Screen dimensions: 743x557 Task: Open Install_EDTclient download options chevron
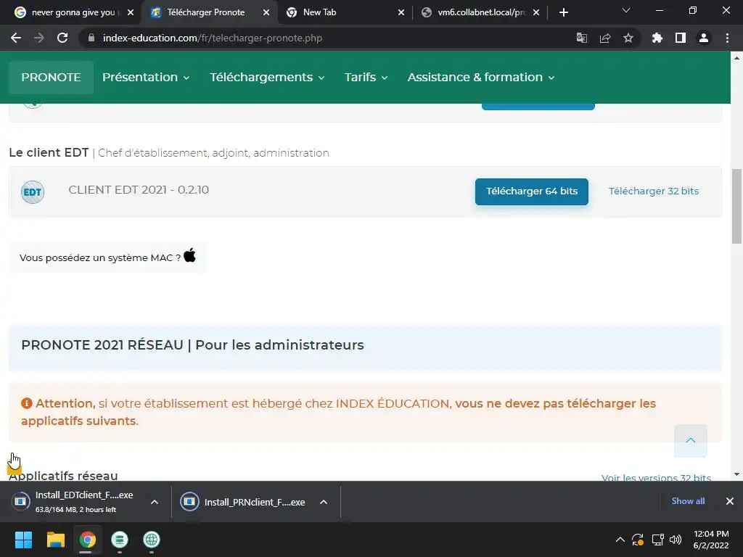click(155, 502)
